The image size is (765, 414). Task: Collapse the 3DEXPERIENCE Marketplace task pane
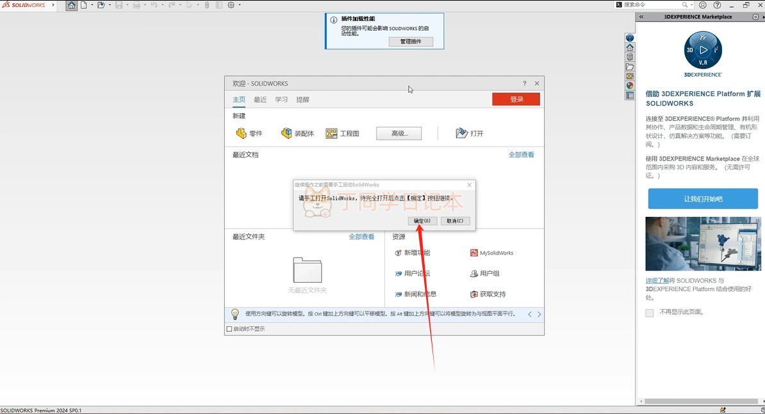[641, 17]
